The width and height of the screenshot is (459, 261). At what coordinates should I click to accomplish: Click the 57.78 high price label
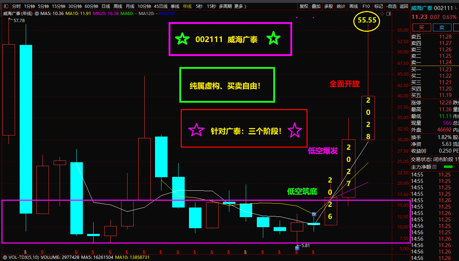tap(19, 21)
